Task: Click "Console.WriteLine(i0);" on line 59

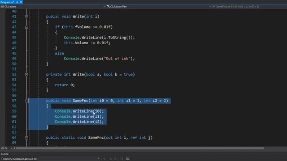Action: (79, 111)
